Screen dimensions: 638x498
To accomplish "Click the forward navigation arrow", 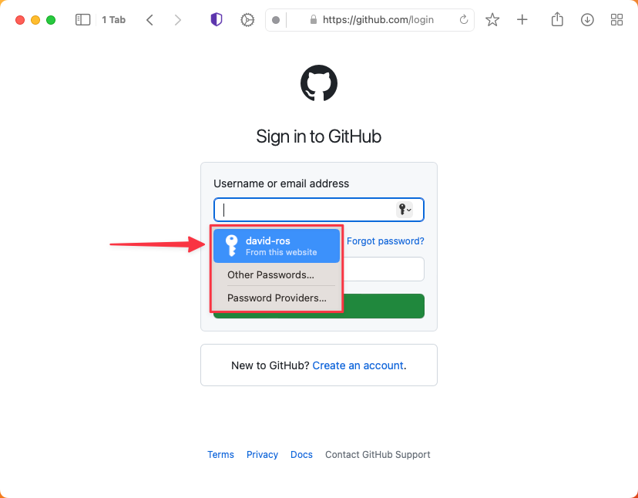I will point(178,19).
